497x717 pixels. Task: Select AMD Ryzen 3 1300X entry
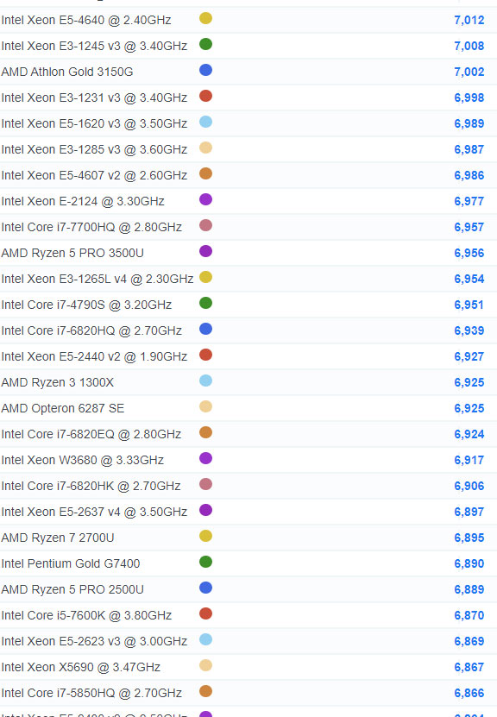(x=58, y=382)
